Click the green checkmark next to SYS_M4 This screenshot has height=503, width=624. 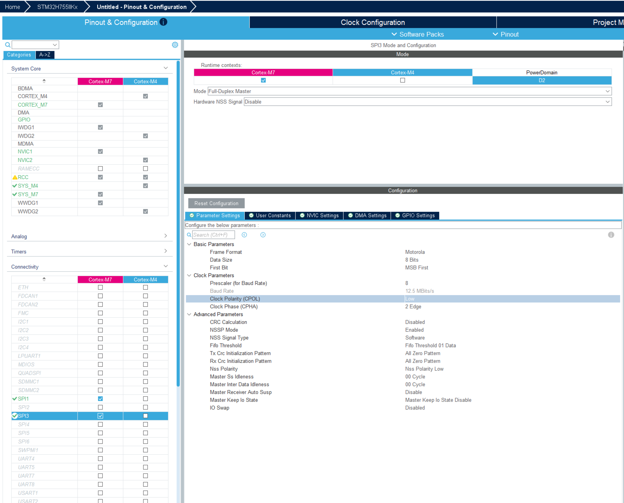pos(15,186)
